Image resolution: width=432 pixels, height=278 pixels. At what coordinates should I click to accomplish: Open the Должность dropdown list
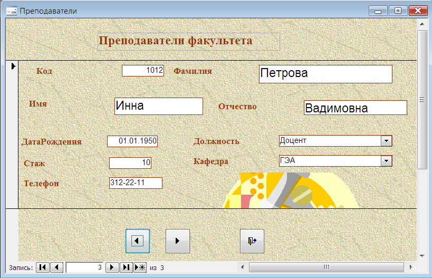coord(386,141)
